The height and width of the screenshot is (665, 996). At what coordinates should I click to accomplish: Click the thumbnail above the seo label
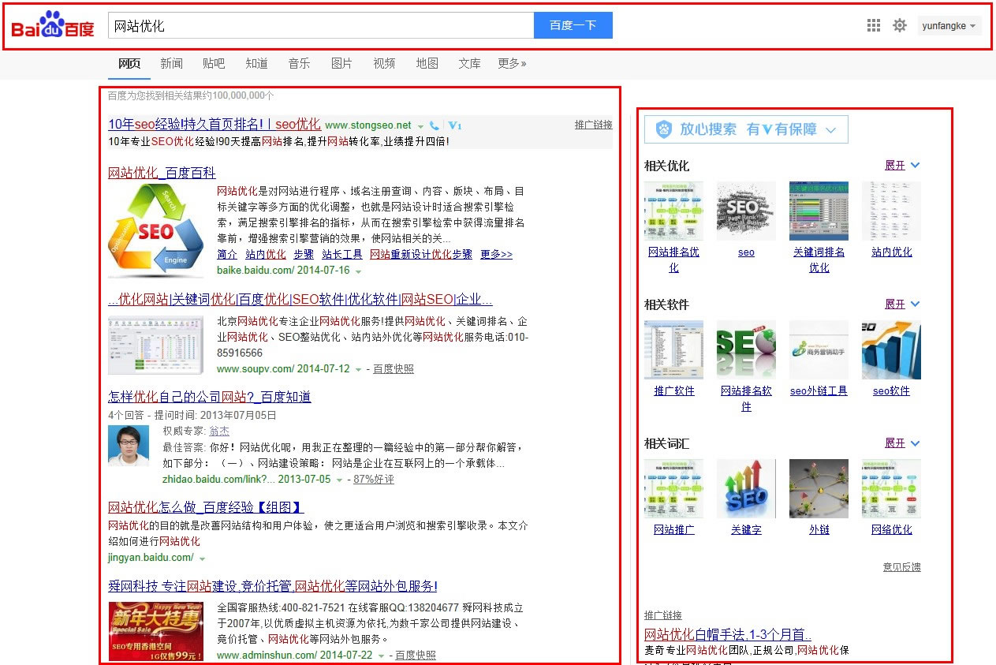(x=746, y=211)
